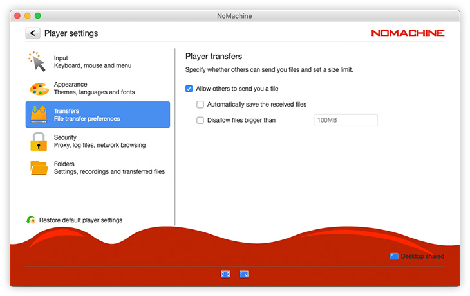Click the 100MB size limit field
Viewport: 470px width, 296px height.
coord(345,120)
